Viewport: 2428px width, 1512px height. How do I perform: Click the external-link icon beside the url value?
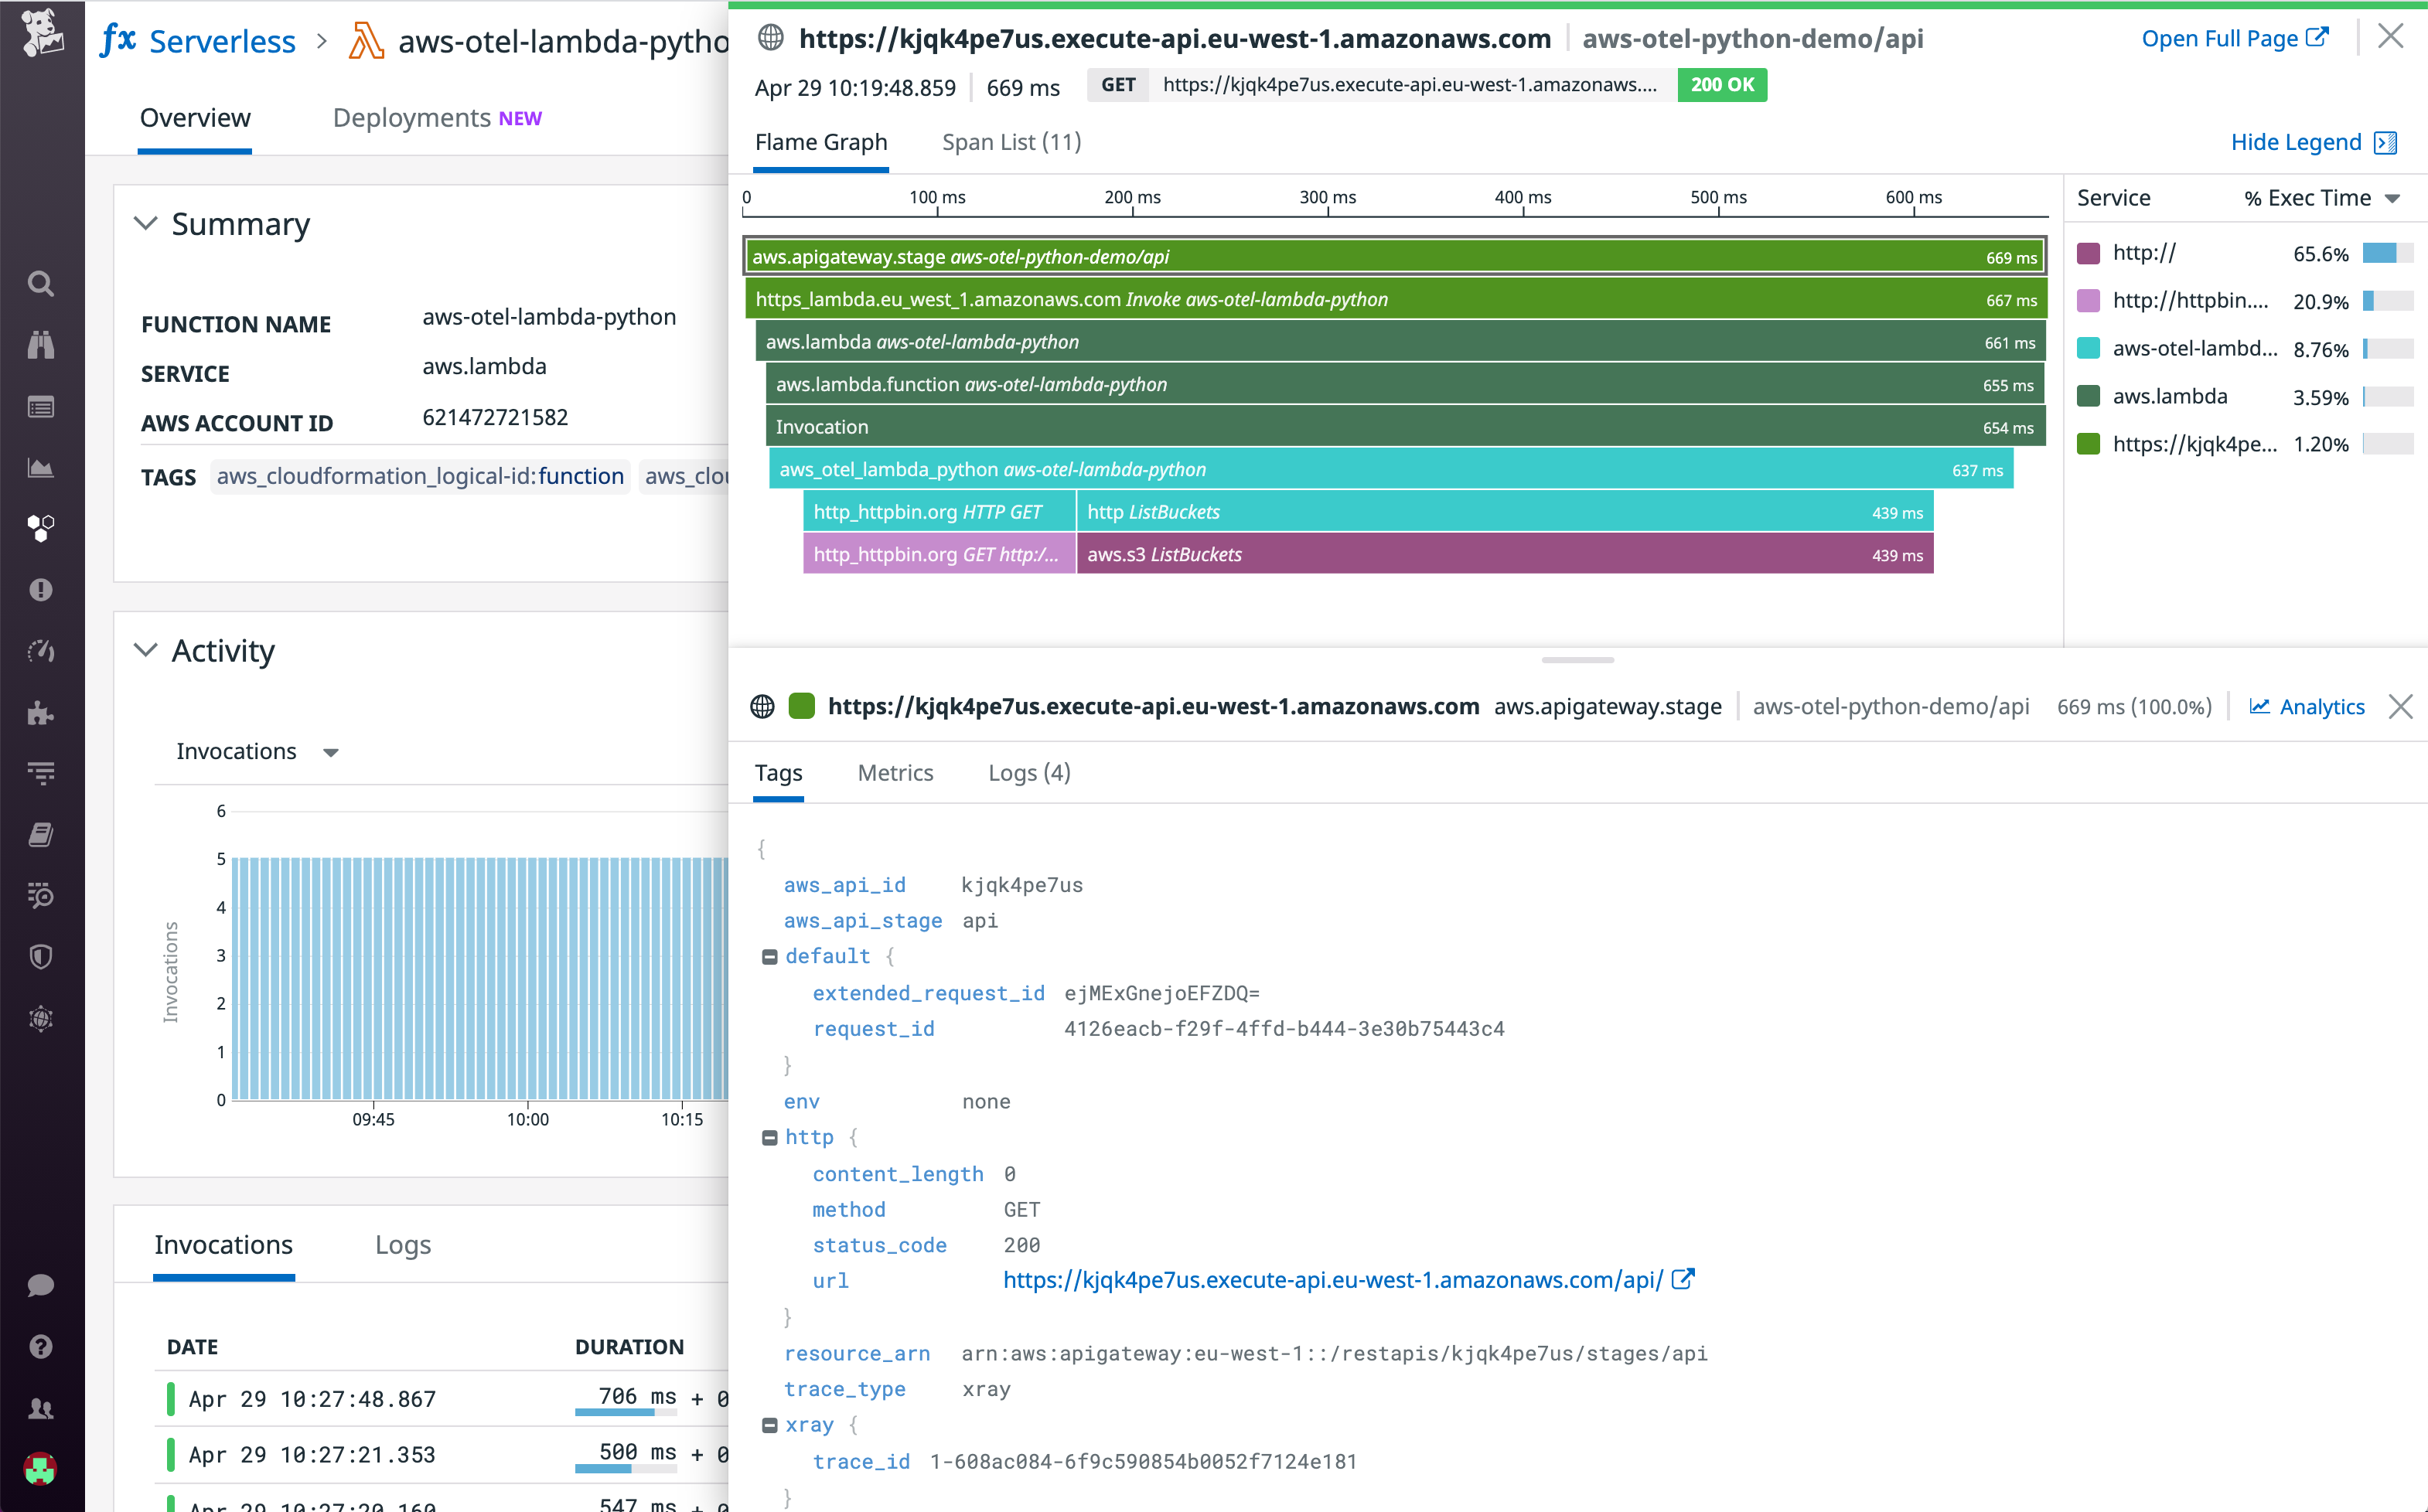point(1683,1279)
